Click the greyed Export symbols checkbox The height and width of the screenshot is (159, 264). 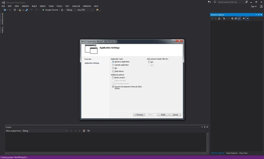tap(113, 80)
